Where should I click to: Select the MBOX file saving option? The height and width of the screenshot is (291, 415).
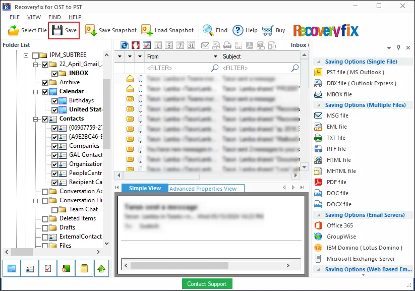coord(339,94)
